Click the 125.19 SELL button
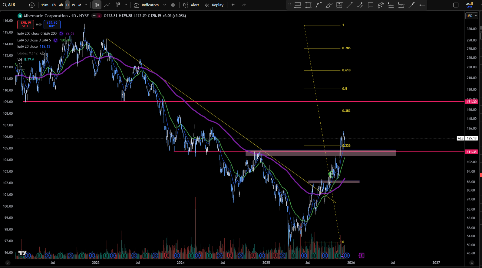The height and width of the screenshot is (268, 482). 26,25
